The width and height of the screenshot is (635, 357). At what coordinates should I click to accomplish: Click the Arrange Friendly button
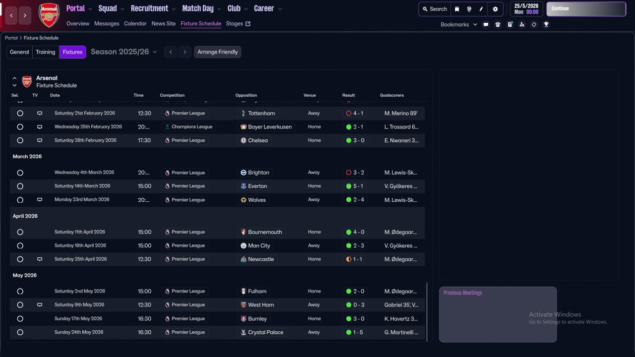[218, 52]
